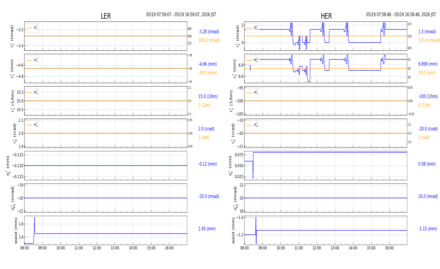
Task: Click the LER waist (mm) axis label
Action: click(16, 230)
